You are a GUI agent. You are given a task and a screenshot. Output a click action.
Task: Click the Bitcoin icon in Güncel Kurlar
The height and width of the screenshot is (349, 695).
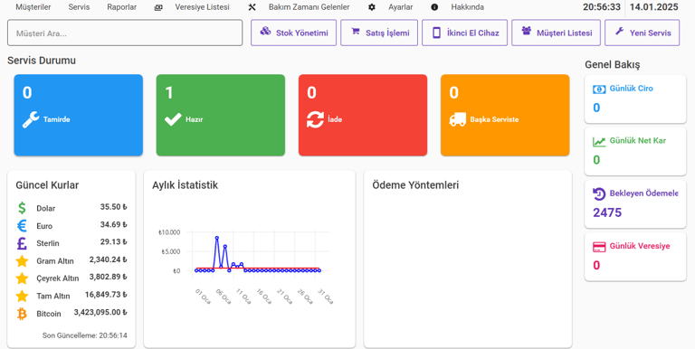pyautogui.click(x=22, y=314)
